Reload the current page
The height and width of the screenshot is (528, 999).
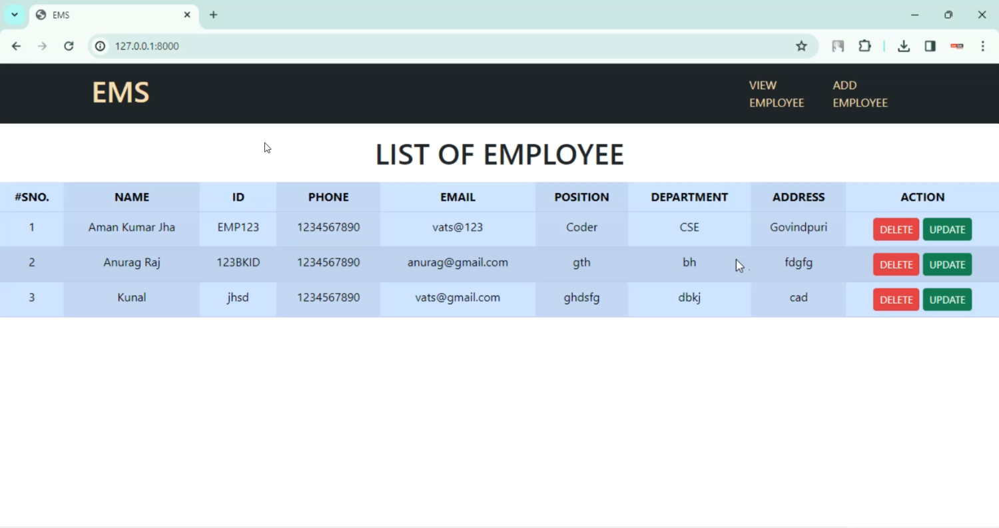point(69,46)
